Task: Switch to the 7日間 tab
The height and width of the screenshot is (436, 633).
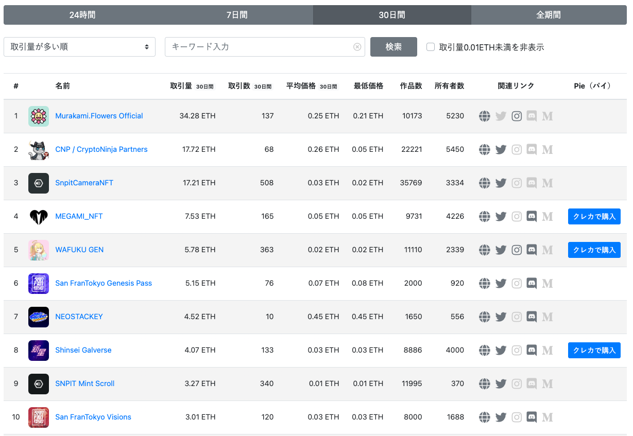Action: pyautogui.click(x=237, y=15)
